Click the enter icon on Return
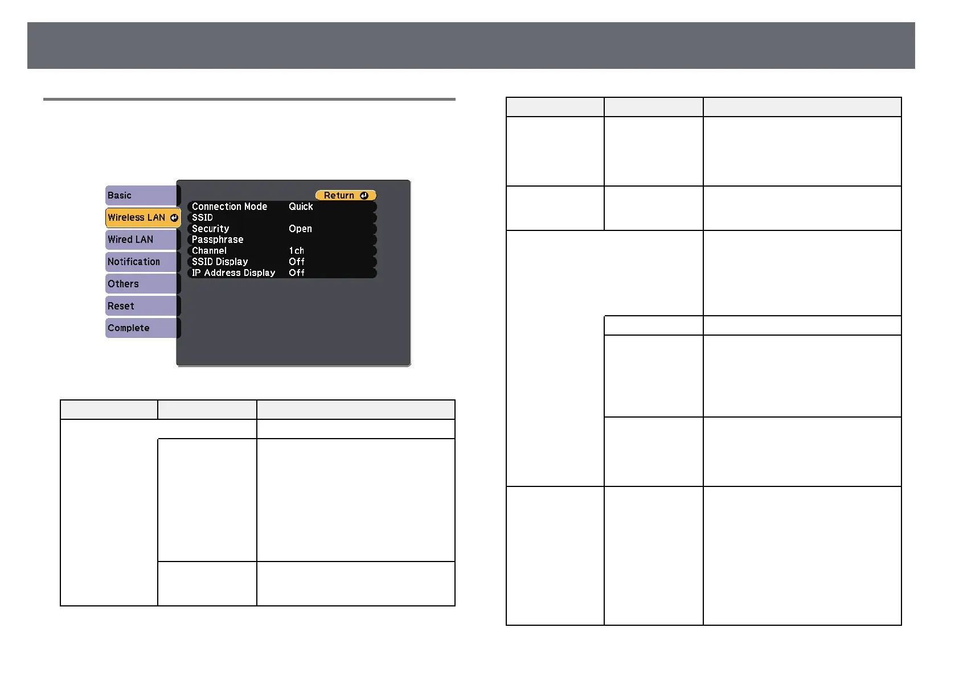The width and height of the screenshot is (959, 677). point(364,195)
